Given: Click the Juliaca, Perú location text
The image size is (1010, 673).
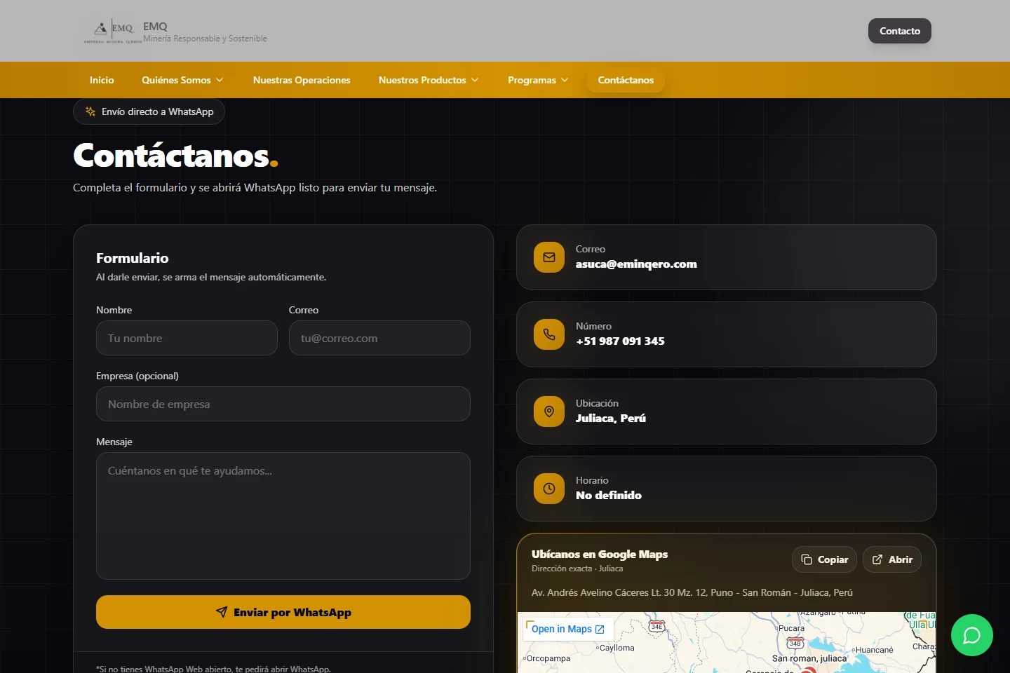Looking at the screenshot, I should (x=611, y=419).
